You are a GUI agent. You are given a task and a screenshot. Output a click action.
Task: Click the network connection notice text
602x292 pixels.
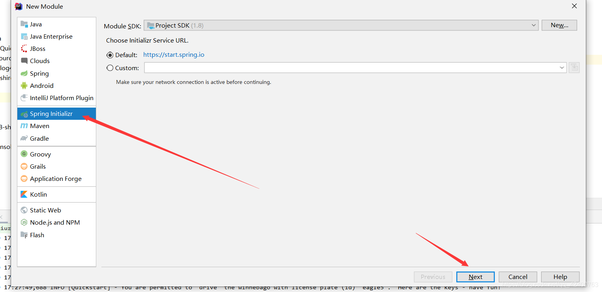click(193, 82)
